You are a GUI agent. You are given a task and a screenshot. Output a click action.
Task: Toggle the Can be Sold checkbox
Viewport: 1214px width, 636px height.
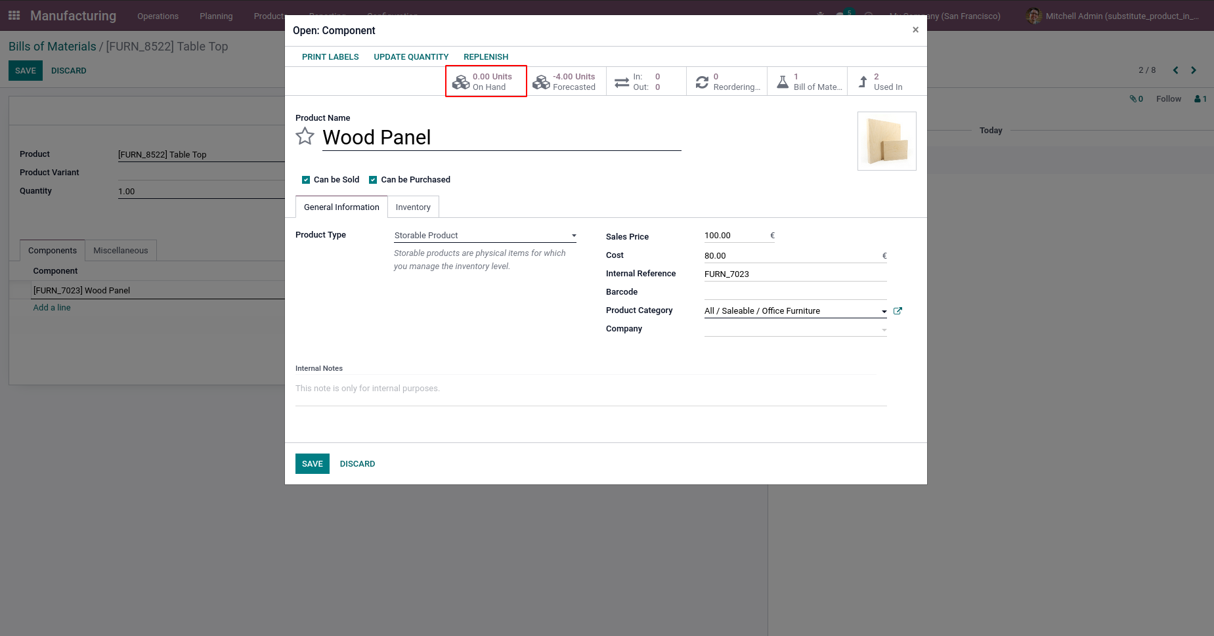click(x=306, y=180)
